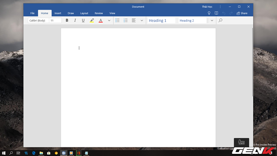Insert a bulleted list
Viewport: 277px width, 156px height.
point(117,20)
